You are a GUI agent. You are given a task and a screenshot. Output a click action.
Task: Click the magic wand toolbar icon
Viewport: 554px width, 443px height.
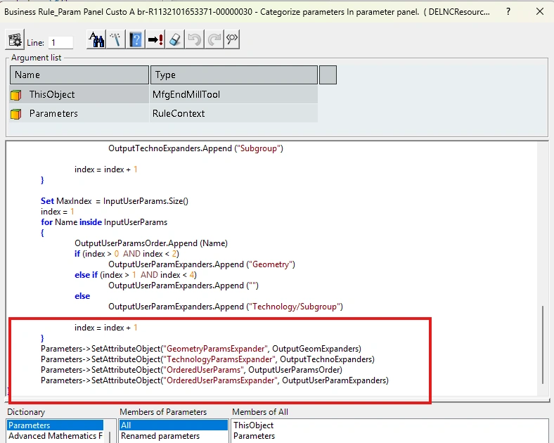click(115, 39)
